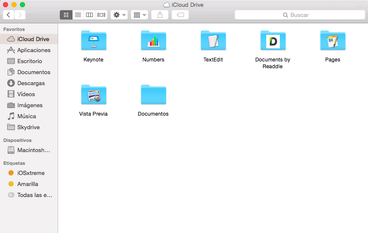Select the plain Documentos folder icon

[x=153, y=94]
